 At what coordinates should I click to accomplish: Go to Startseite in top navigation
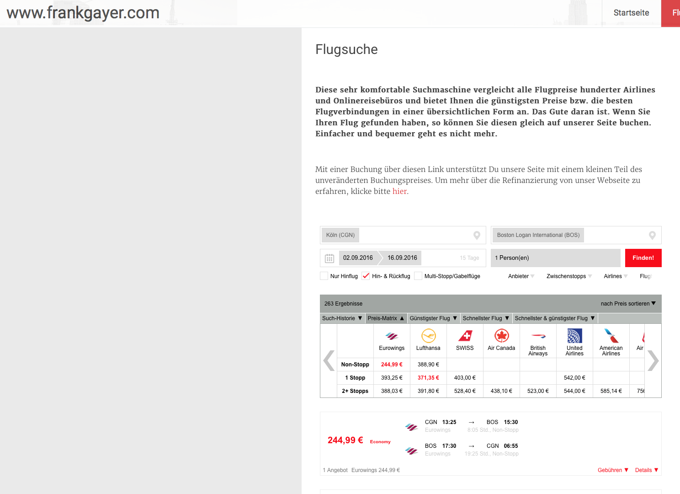(631, 13)
